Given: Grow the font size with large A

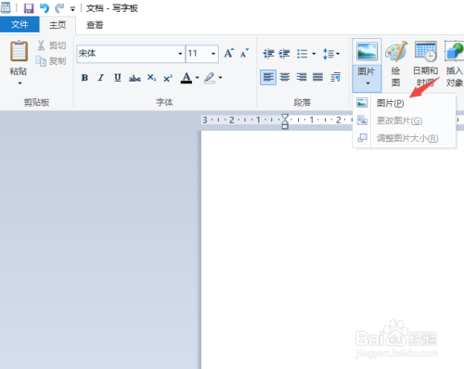Looking at the screenshot, I should tap(229, 53).
